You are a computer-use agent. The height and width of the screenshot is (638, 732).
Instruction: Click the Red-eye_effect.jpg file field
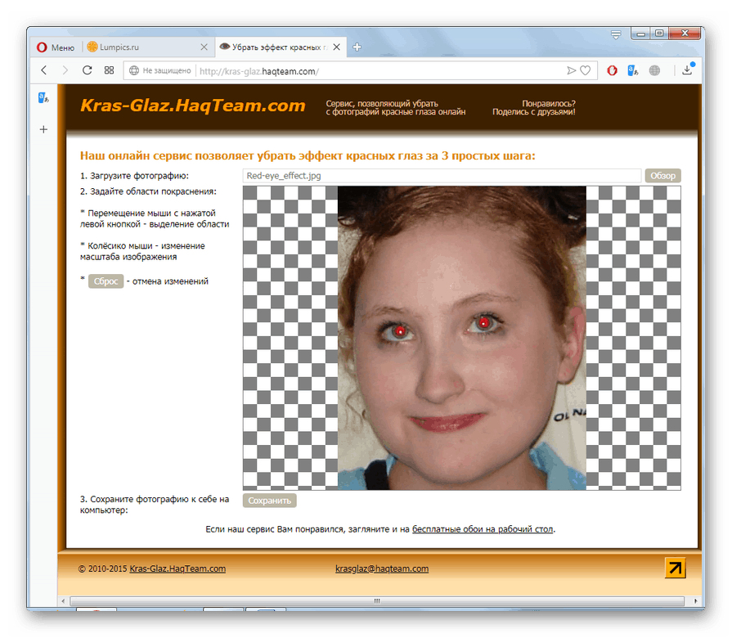pyautogui.click(x=442, y=176)
